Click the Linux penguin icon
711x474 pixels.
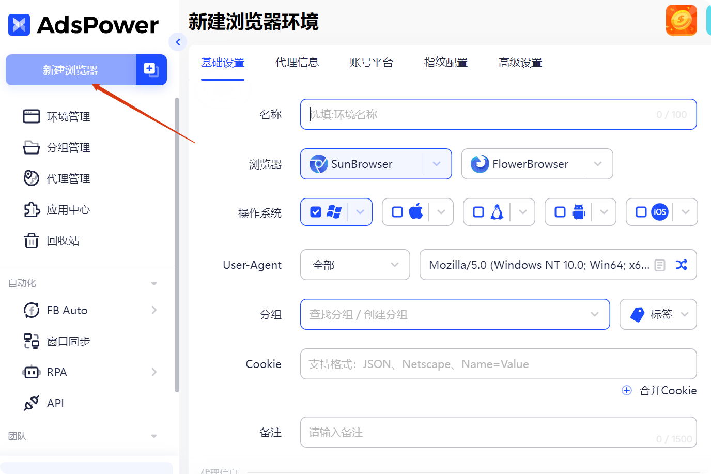(497, 212)
